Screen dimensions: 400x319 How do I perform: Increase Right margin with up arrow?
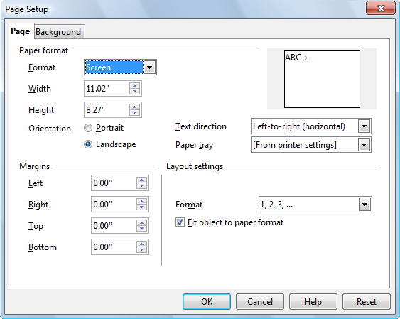(x=142, y=201)
